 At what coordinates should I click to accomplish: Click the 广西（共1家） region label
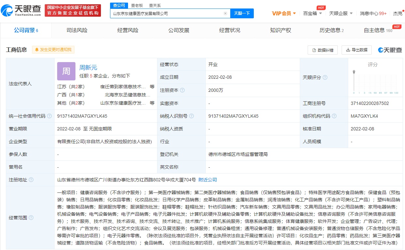pos(71,95)
